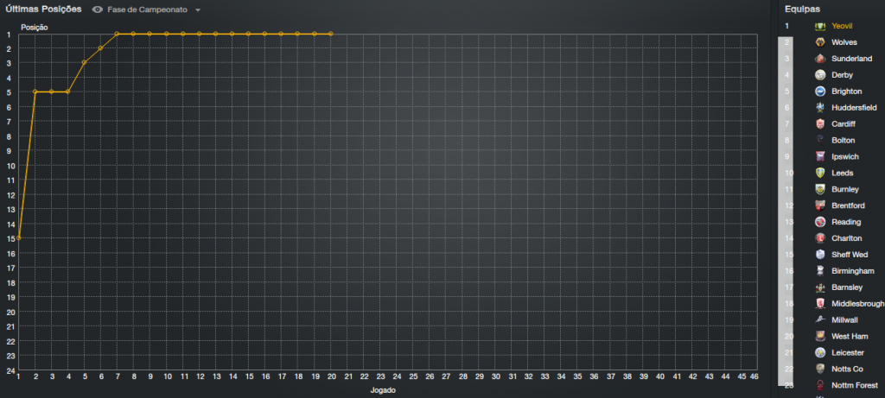The width and height of the screenshot is (885, 398).
Task: Expand the Fase de Campeonato dropdown arrow
Action: [x=198, y=10]
